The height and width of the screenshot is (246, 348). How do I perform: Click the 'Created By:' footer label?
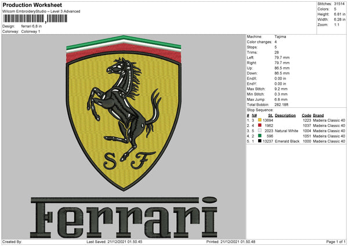(12, 241)
